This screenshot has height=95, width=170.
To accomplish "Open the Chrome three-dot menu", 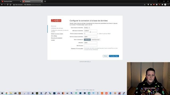I will (168, 5).
